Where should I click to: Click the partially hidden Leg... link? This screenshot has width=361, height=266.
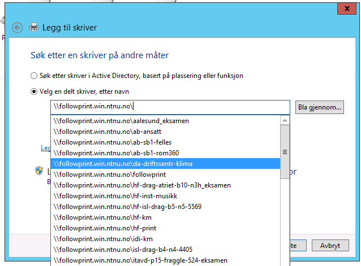(46, 148)
